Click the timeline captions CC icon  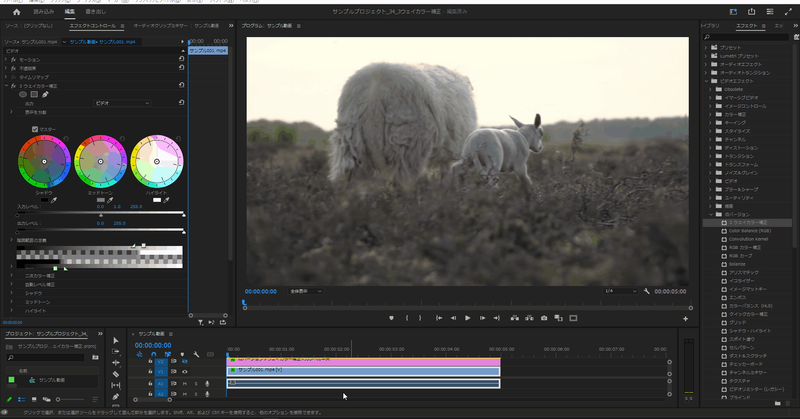click(210, 354)
